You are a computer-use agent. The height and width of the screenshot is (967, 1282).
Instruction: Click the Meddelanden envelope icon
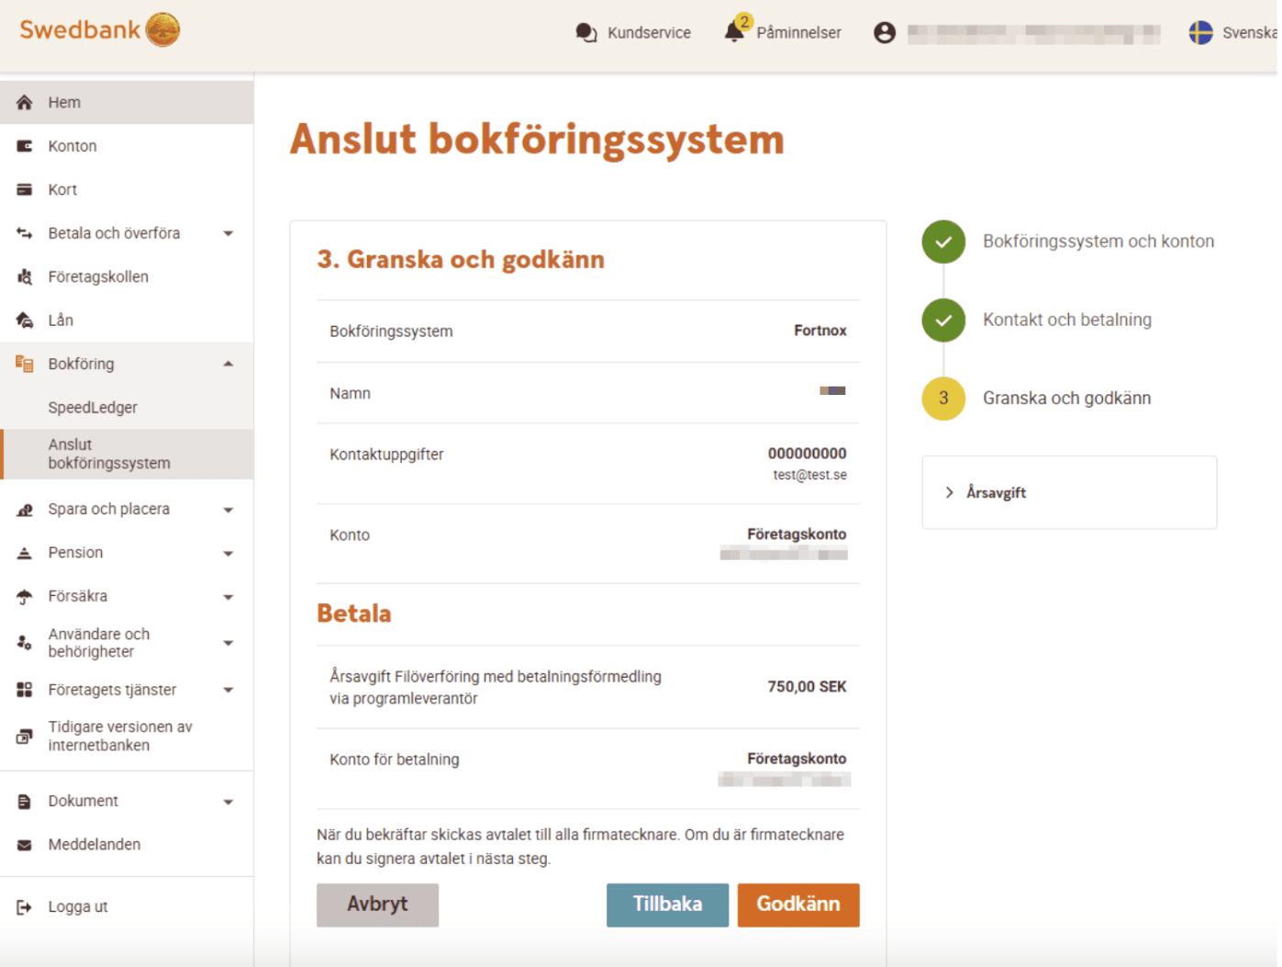click(x=25, y=845)
